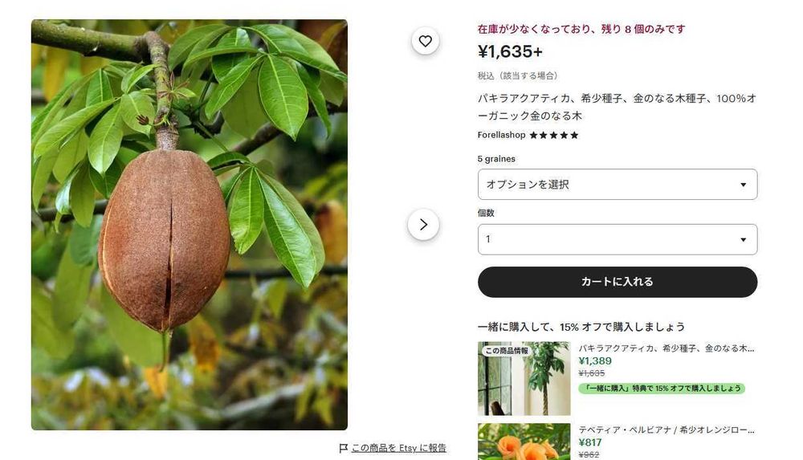Click the main Pachira fruit photo
This screenshot has width=803, height=460.
[x=190, y=224]
